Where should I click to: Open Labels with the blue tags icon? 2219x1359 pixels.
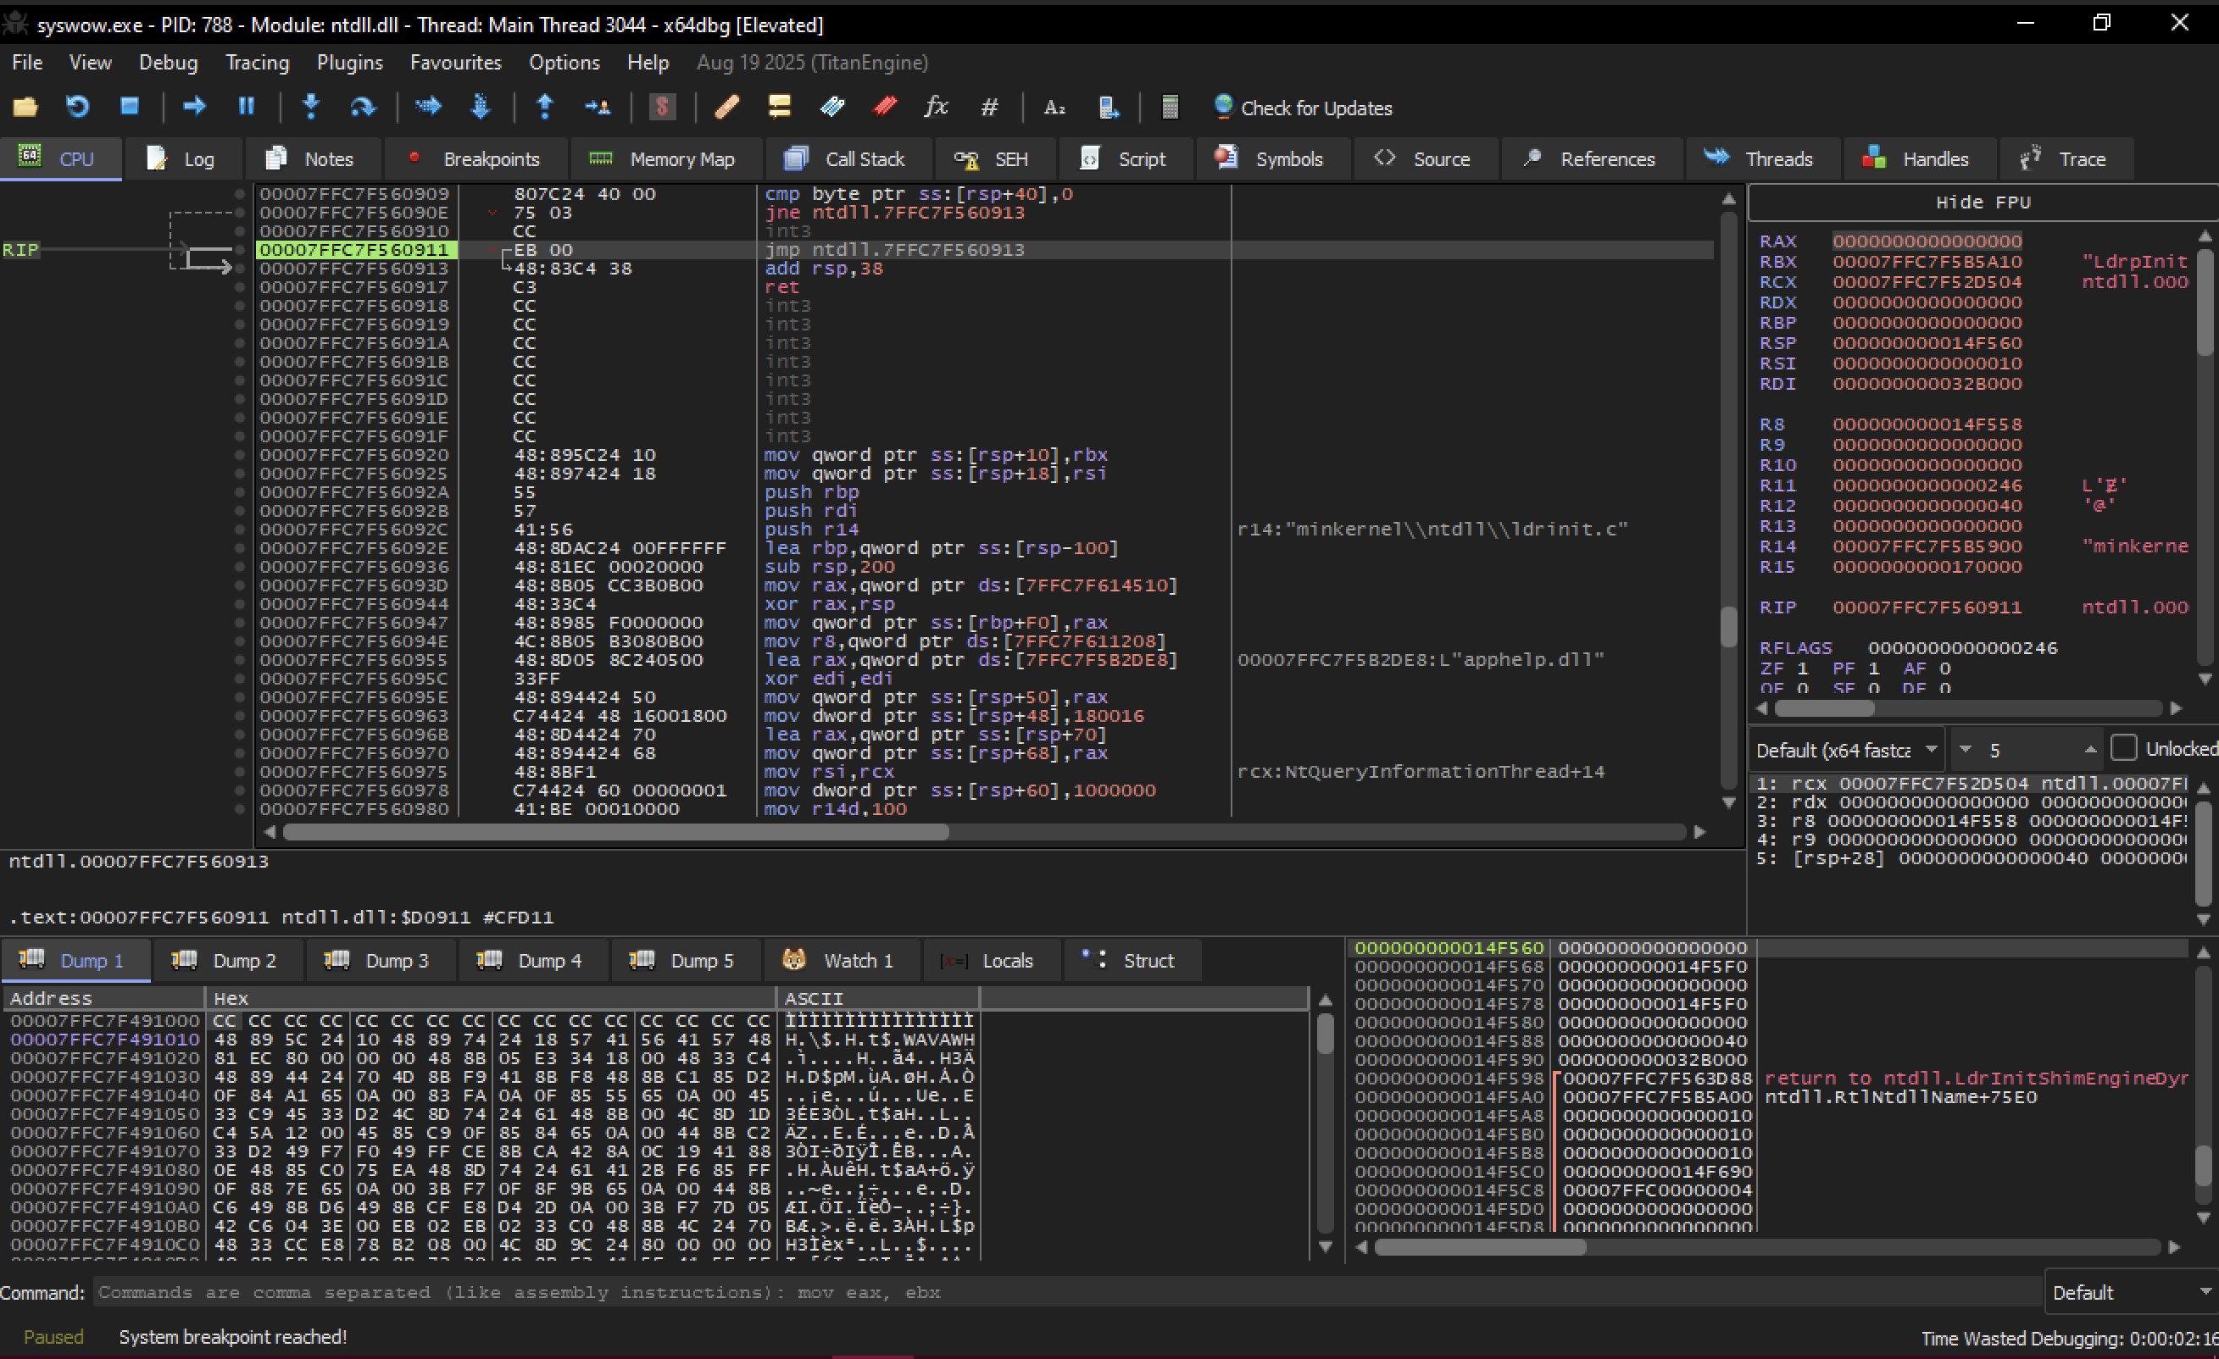[832, 107]
